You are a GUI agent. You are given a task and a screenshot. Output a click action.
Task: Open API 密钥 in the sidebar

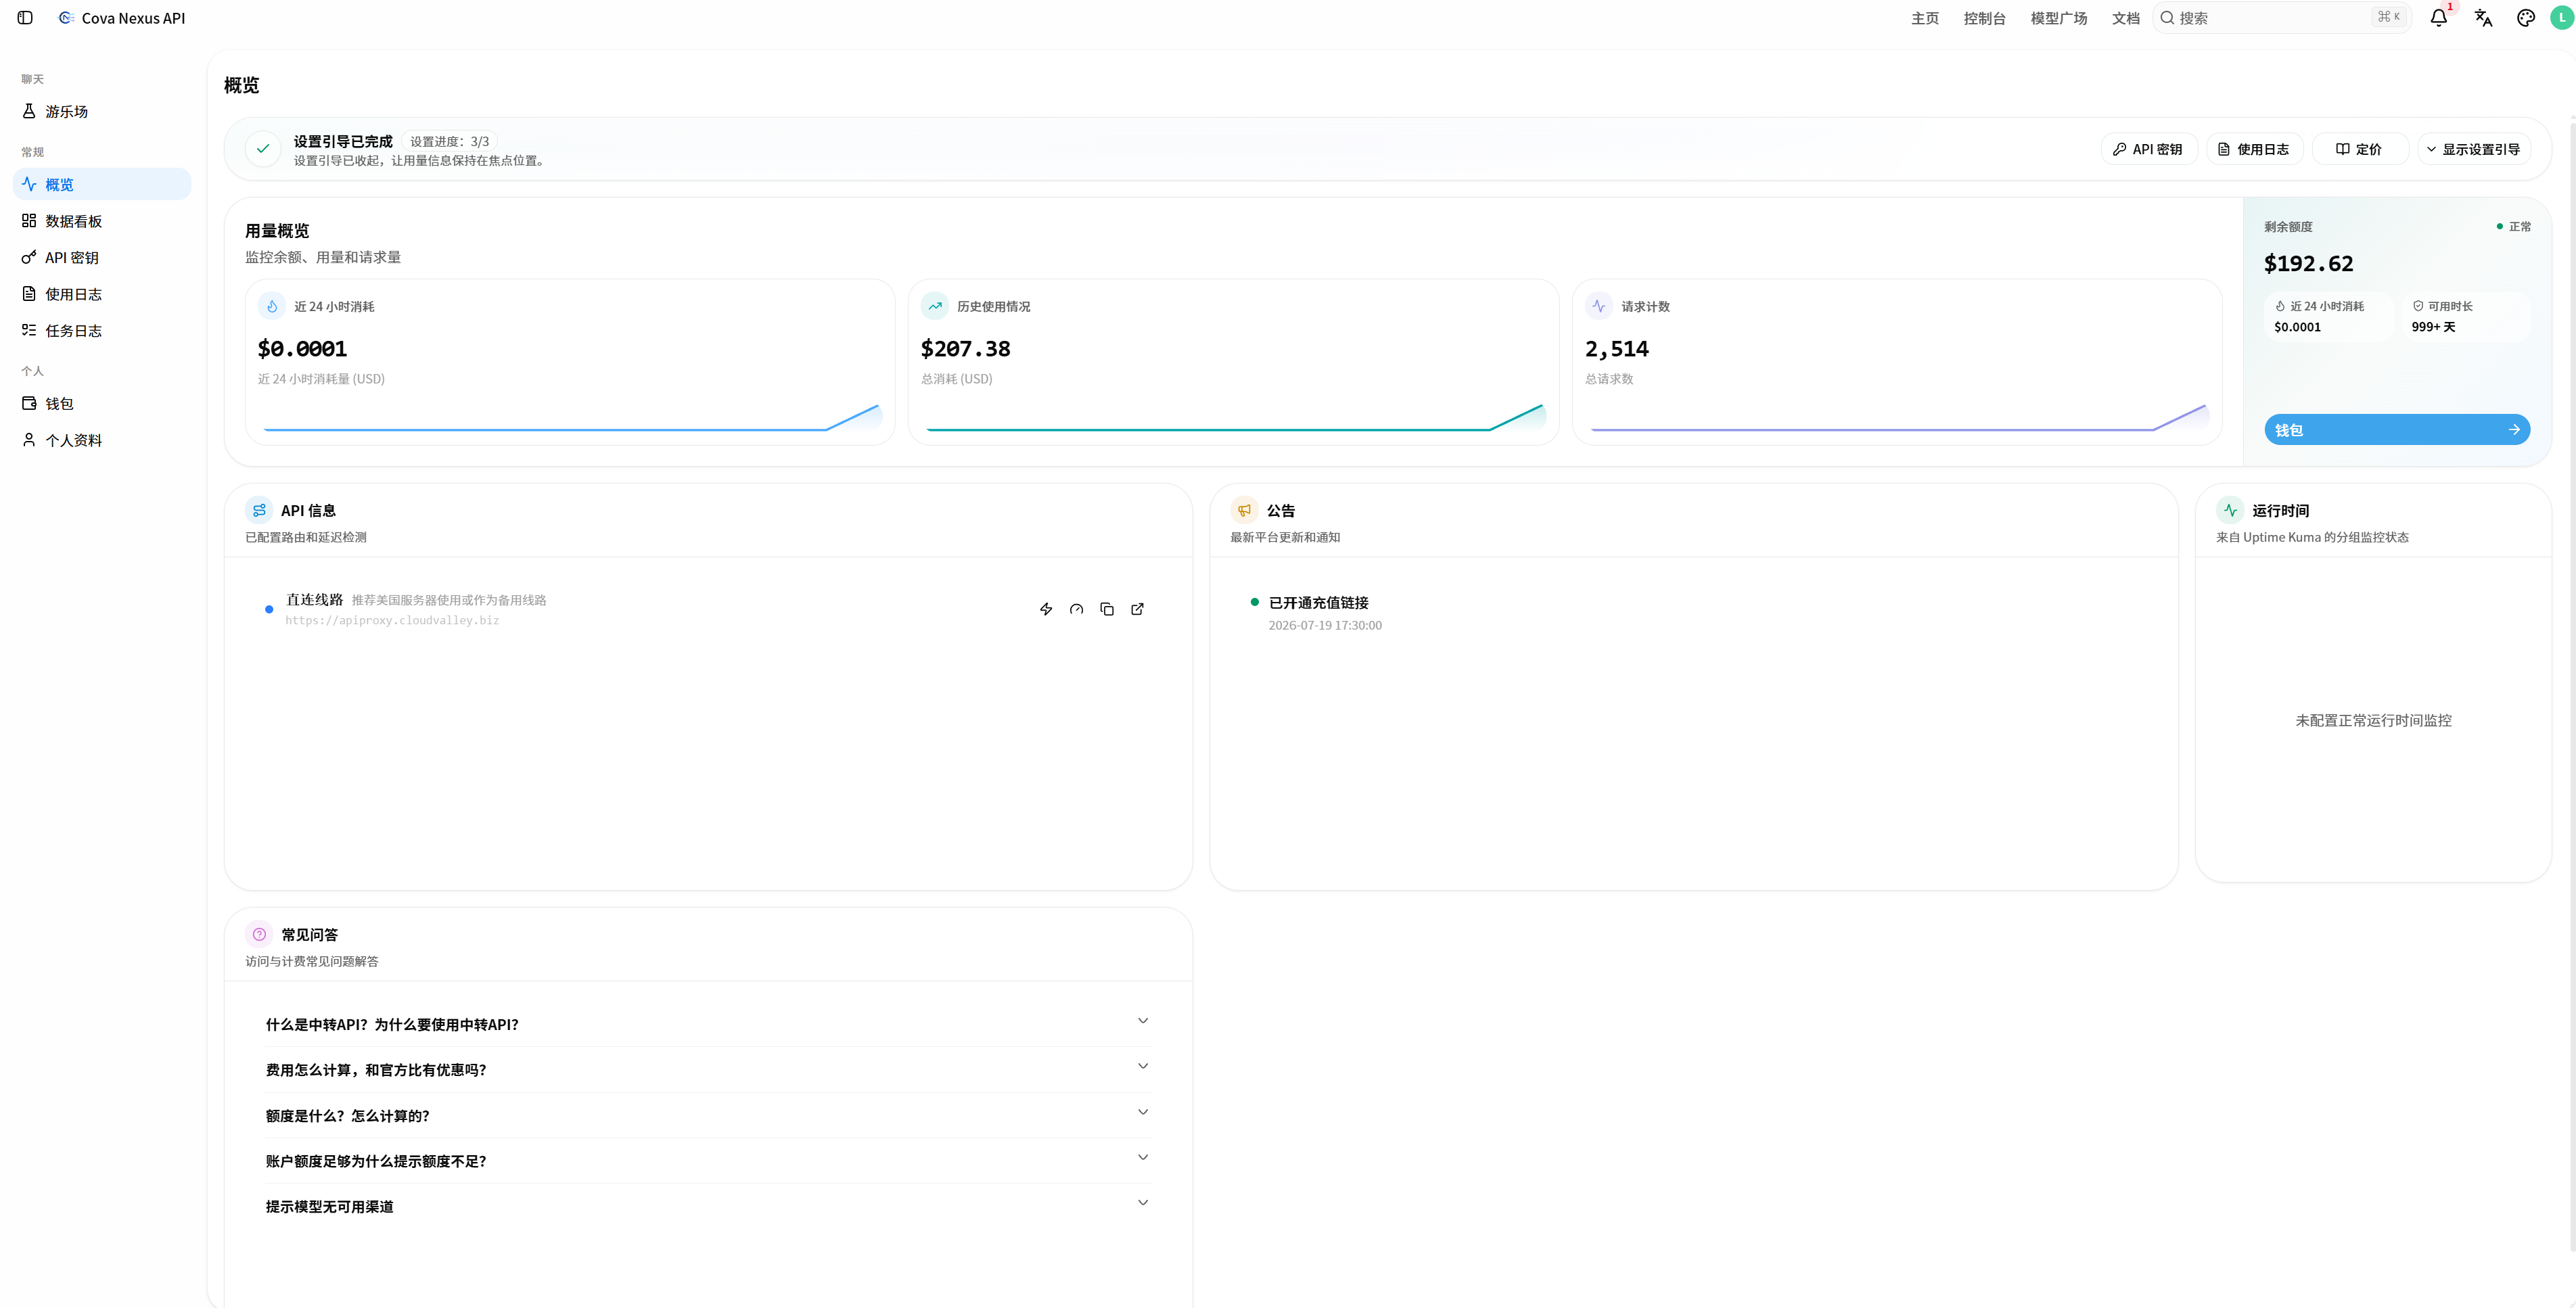click(x=102, y=257)
